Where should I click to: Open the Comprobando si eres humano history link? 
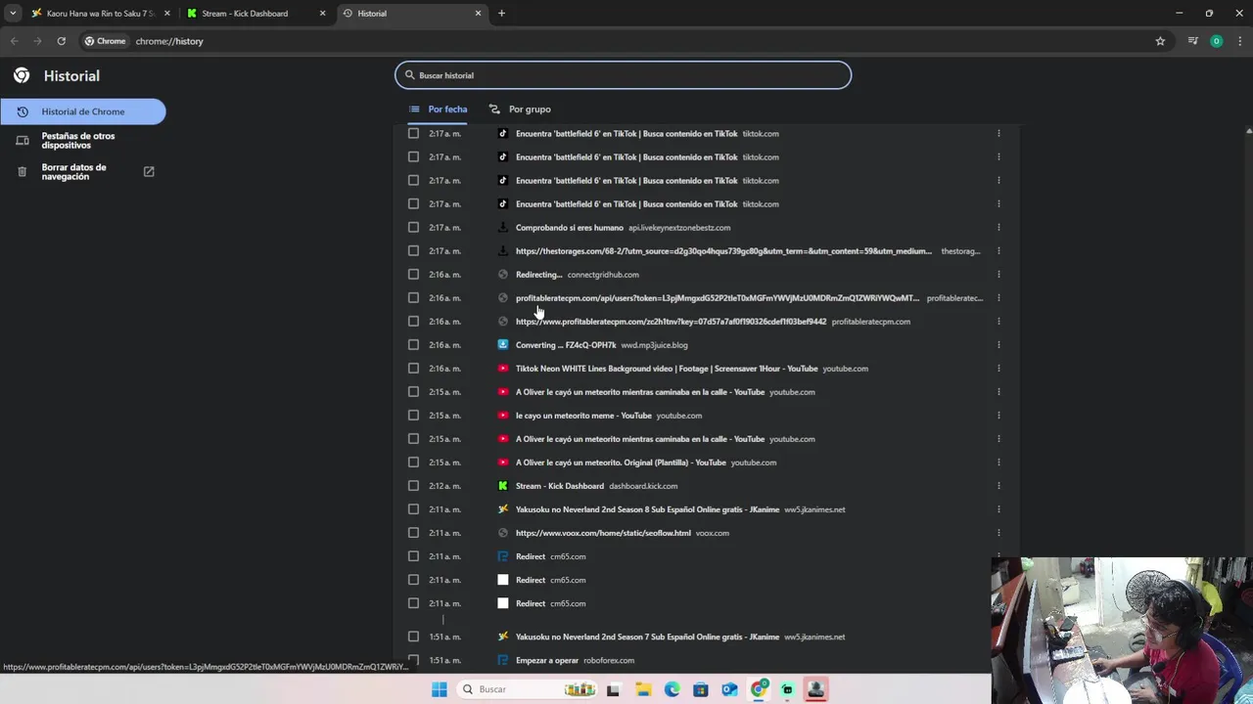570,228
